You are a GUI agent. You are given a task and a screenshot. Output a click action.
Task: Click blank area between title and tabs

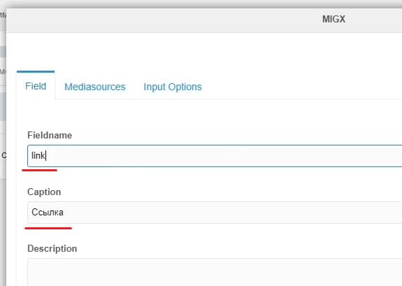pos(204,51)
